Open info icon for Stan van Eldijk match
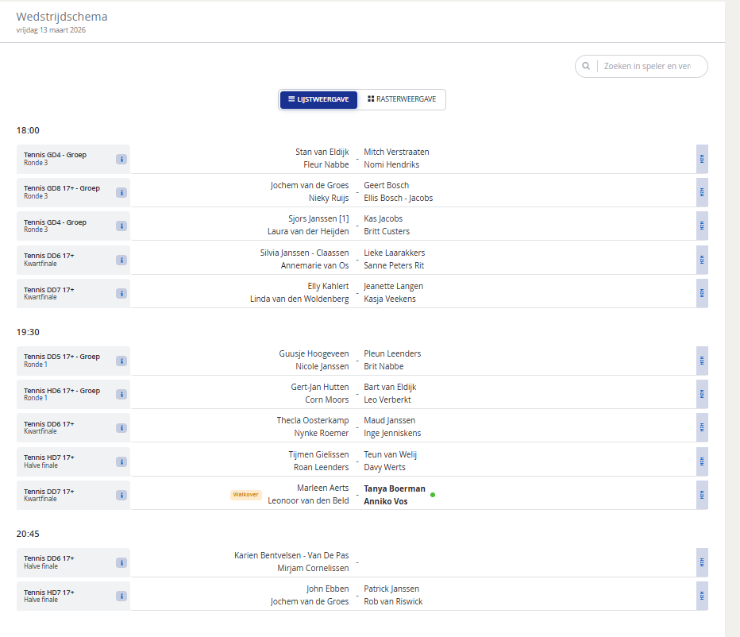This screenshot has width=740, height=637. coord(121,159)
